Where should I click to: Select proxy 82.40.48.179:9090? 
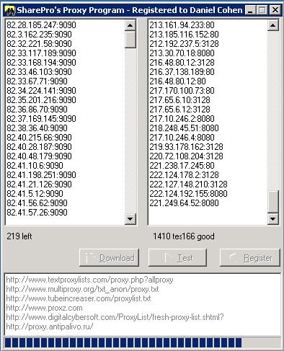click(39, 156)
